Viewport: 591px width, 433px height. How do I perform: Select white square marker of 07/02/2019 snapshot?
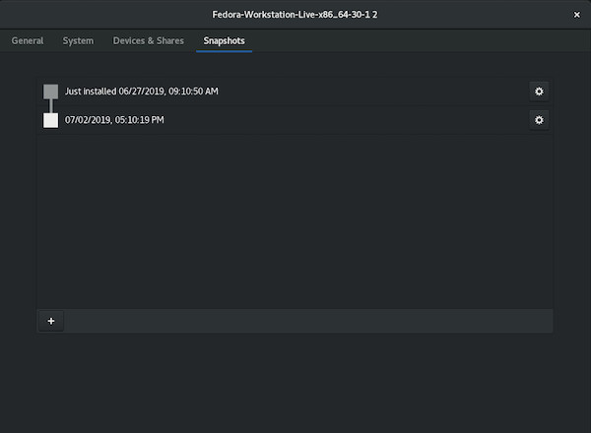coord(50,120)
